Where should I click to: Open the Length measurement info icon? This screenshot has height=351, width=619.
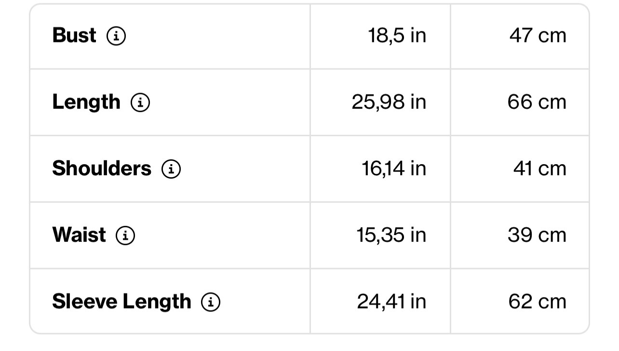[140, 102]
